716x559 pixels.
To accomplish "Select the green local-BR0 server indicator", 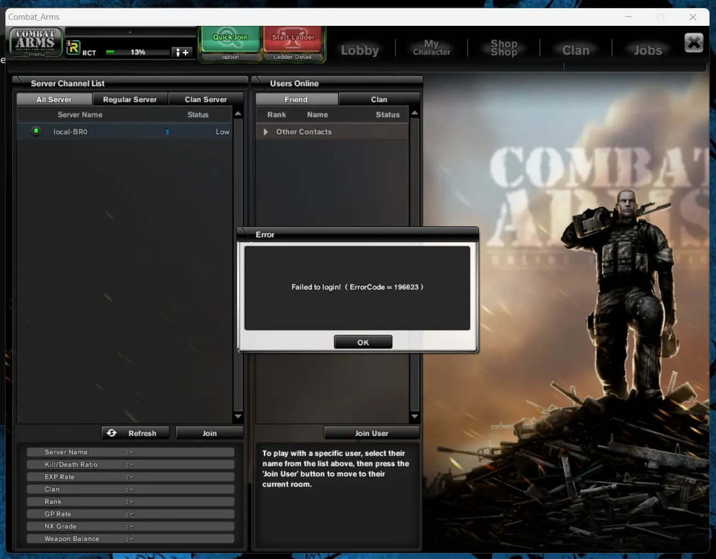I will [x=36, y=131].
